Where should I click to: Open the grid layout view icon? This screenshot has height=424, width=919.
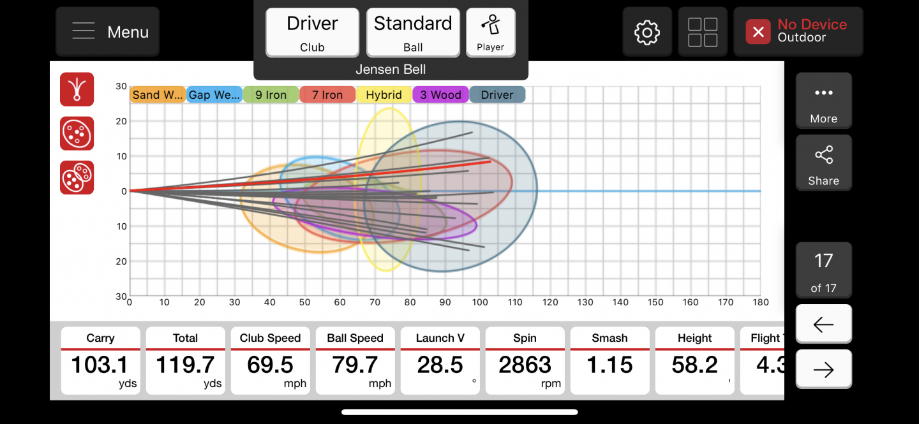pos(703,32)
